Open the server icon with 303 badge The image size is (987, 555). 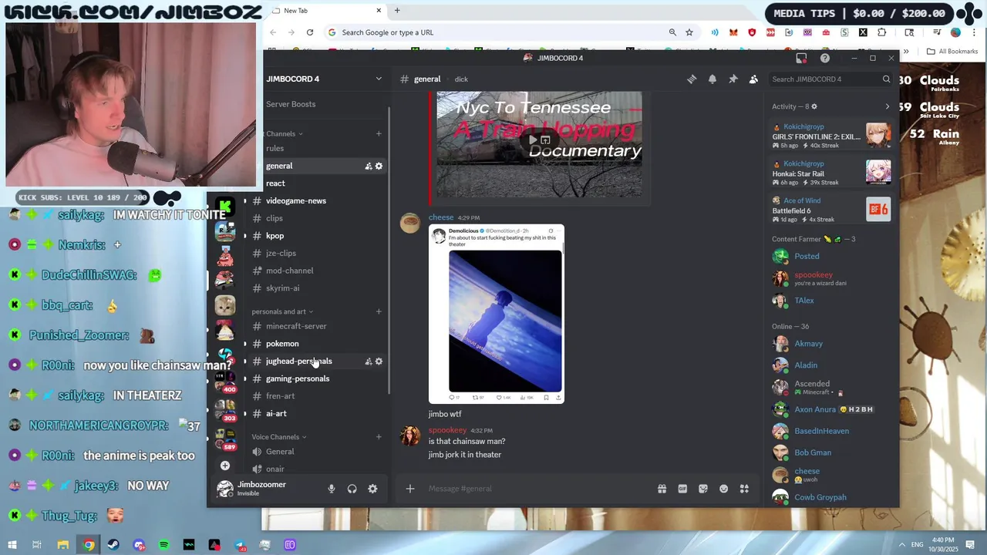tap(225, 410)
